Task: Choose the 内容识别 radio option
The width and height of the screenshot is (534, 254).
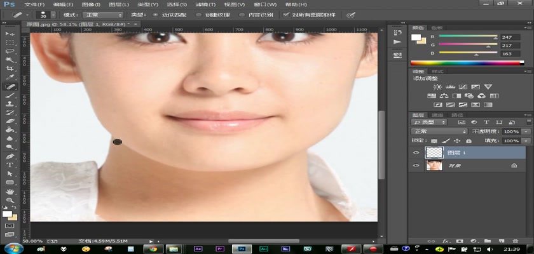Action: coord(242,15)
